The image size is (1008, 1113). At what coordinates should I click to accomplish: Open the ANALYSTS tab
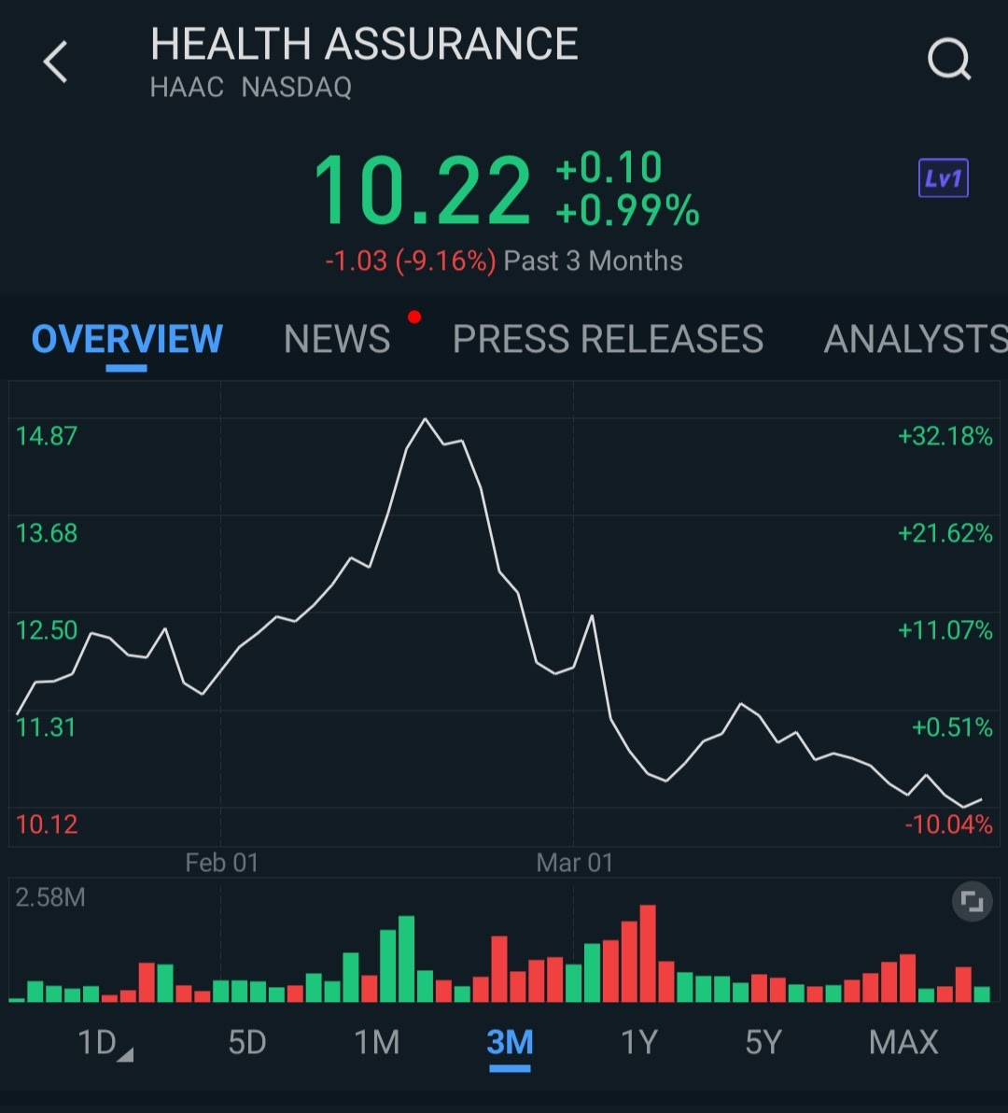point(915,339)
